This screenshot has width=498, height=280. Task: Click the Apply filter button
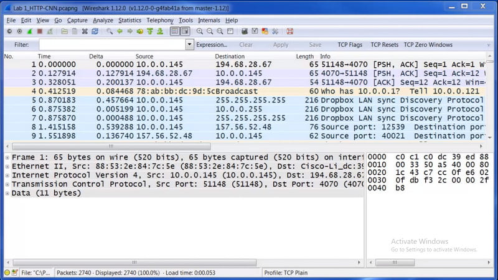point(281,45)
